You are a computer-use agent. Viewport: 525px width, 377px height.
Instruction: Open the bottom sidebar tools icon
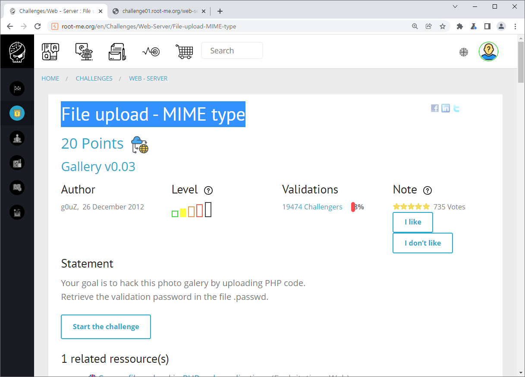coord(17,212)
